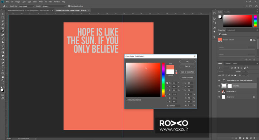Select the Pen tool
The height and width of the screenshot is (140, 259).
pos(3,63)
